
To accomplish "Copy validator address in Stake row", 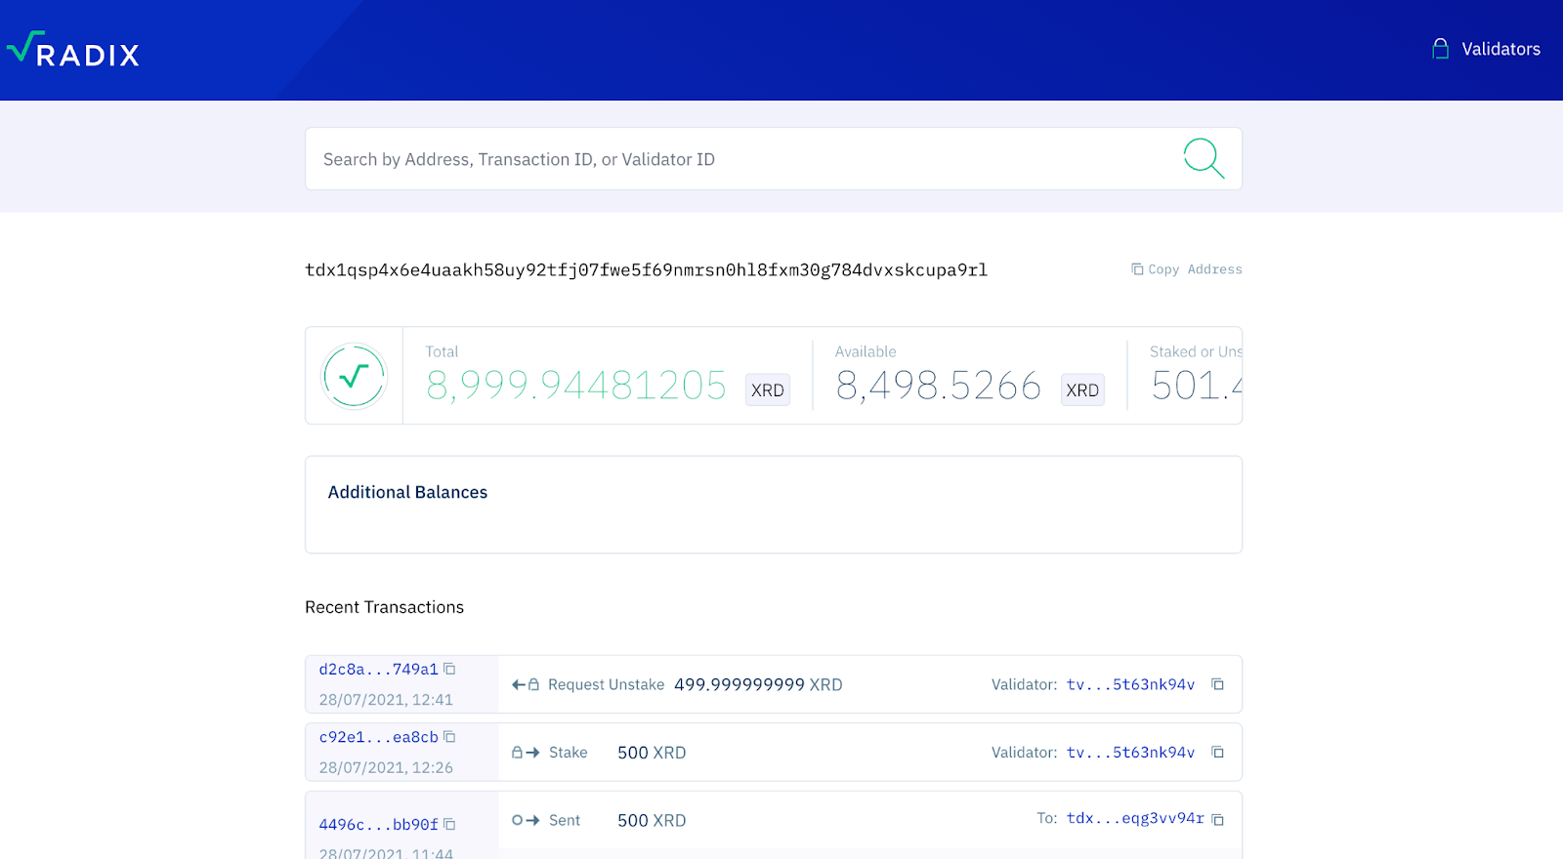I will tap(1218, 752).
